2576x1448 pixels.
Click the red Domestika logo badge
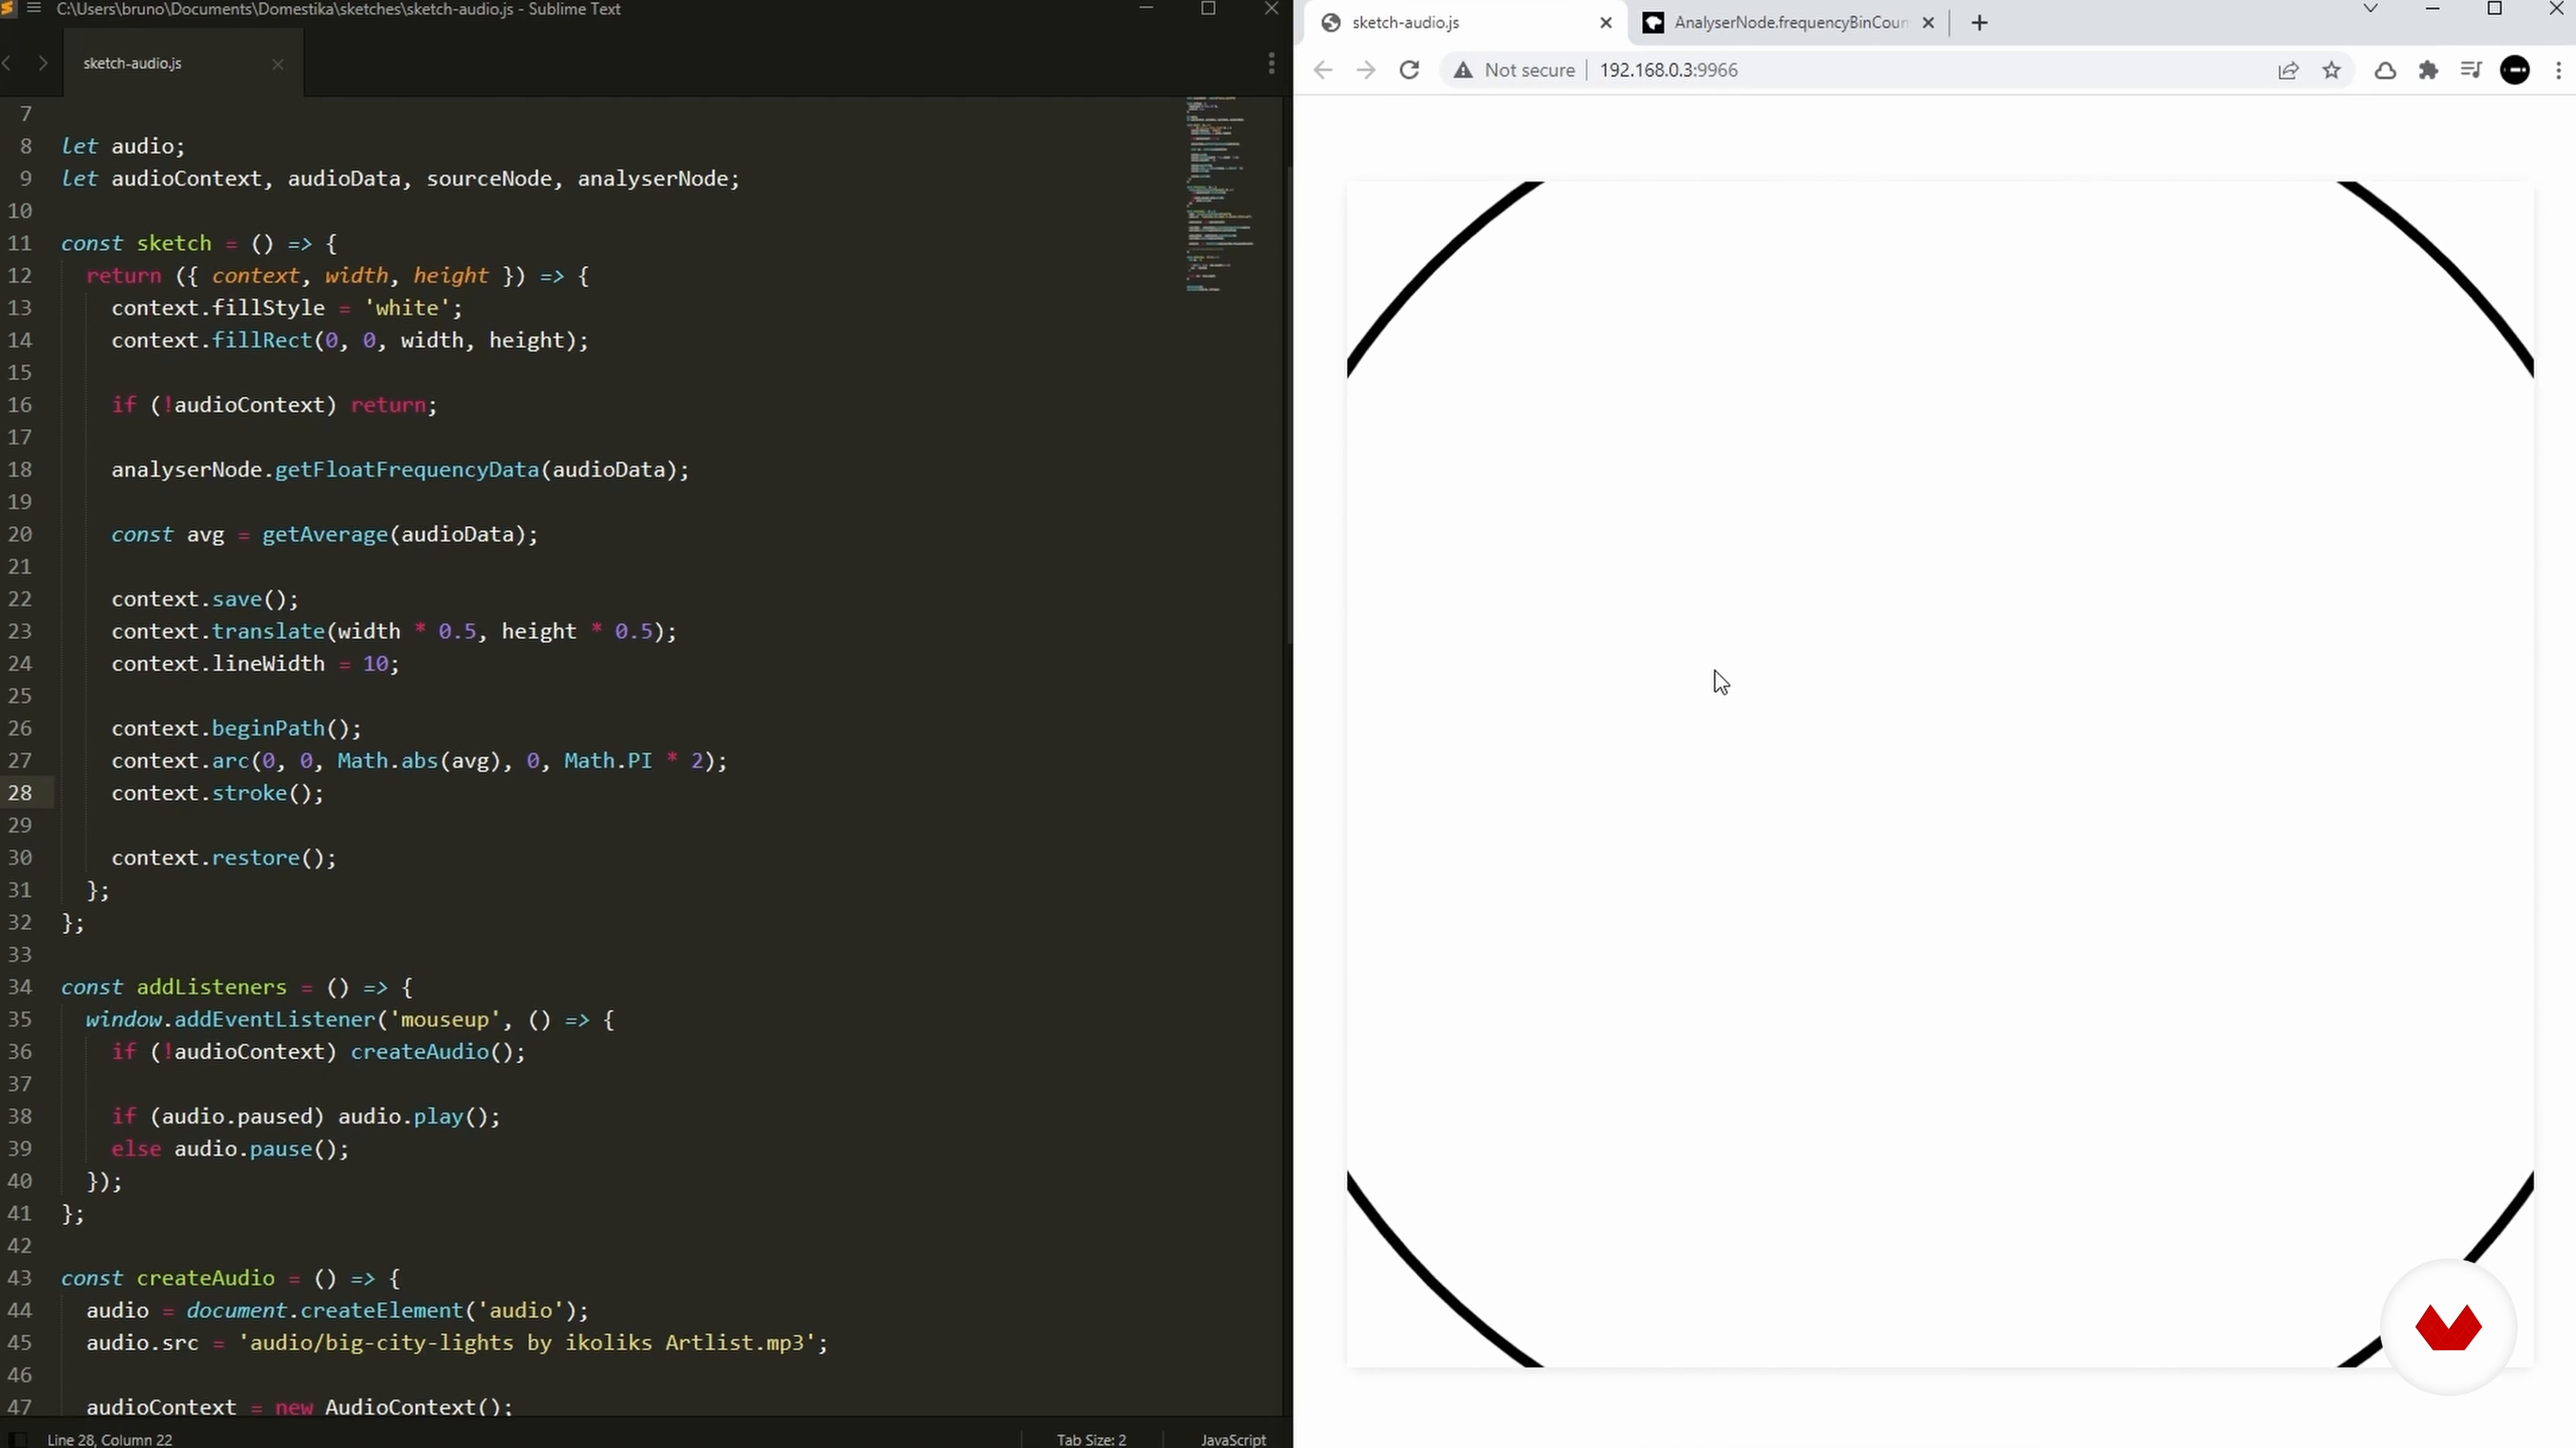(x=2448, y=1327)
